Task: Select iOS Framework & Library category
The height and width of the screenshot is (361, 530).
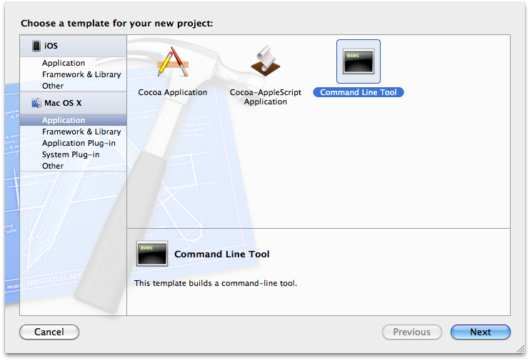Action: point(81,74)
